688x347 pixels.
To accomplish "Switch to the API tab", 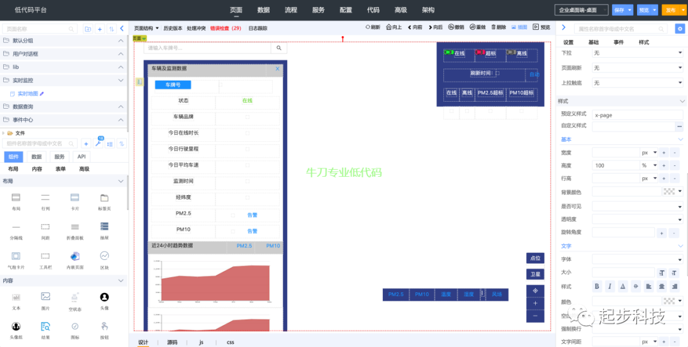I will [82, 156].
